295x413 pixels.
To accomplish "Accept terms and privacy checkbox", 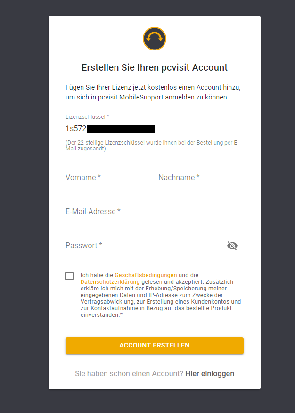I will tap(69, 276).
